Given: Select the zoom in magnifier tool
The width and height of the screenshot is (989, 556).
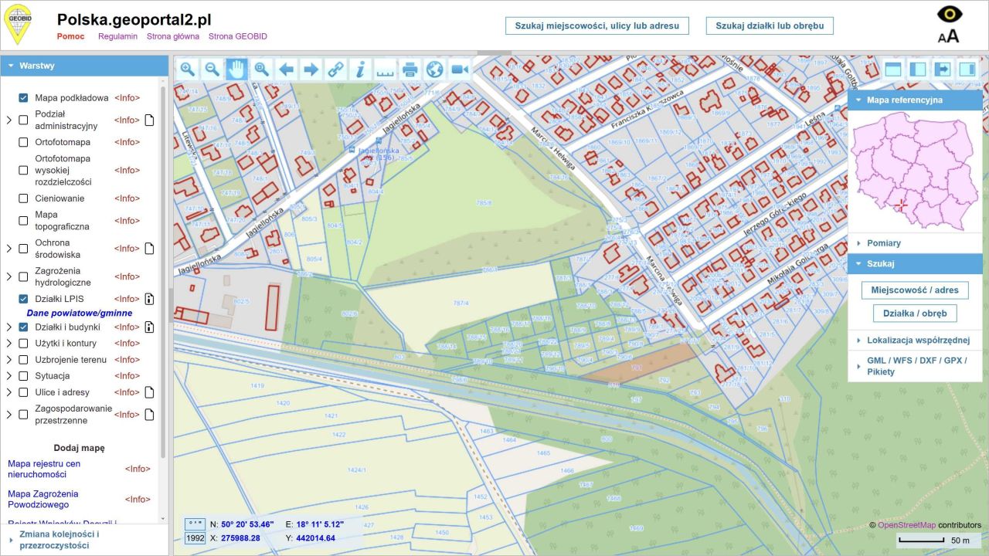Looking at the screenshot, I should tap(187, 69).
